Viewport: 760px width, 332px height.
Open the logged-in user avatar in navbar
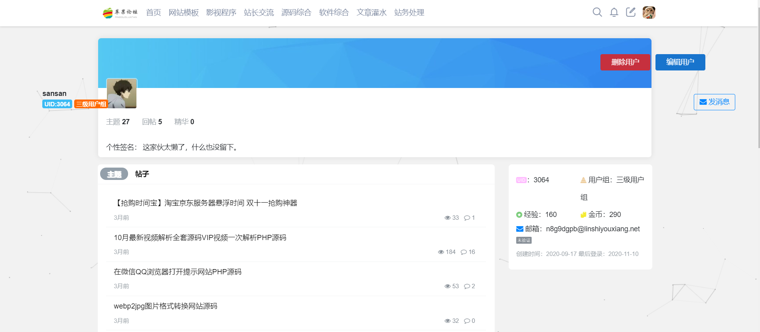point(649,12)
